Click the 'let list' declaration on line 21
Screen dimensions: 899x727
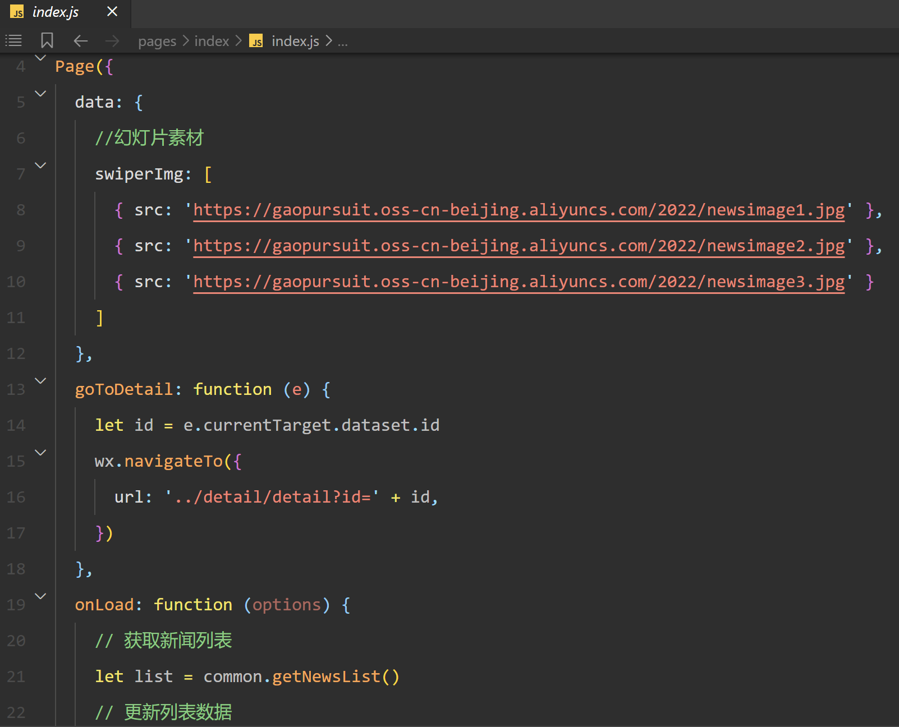pos(134,677)
